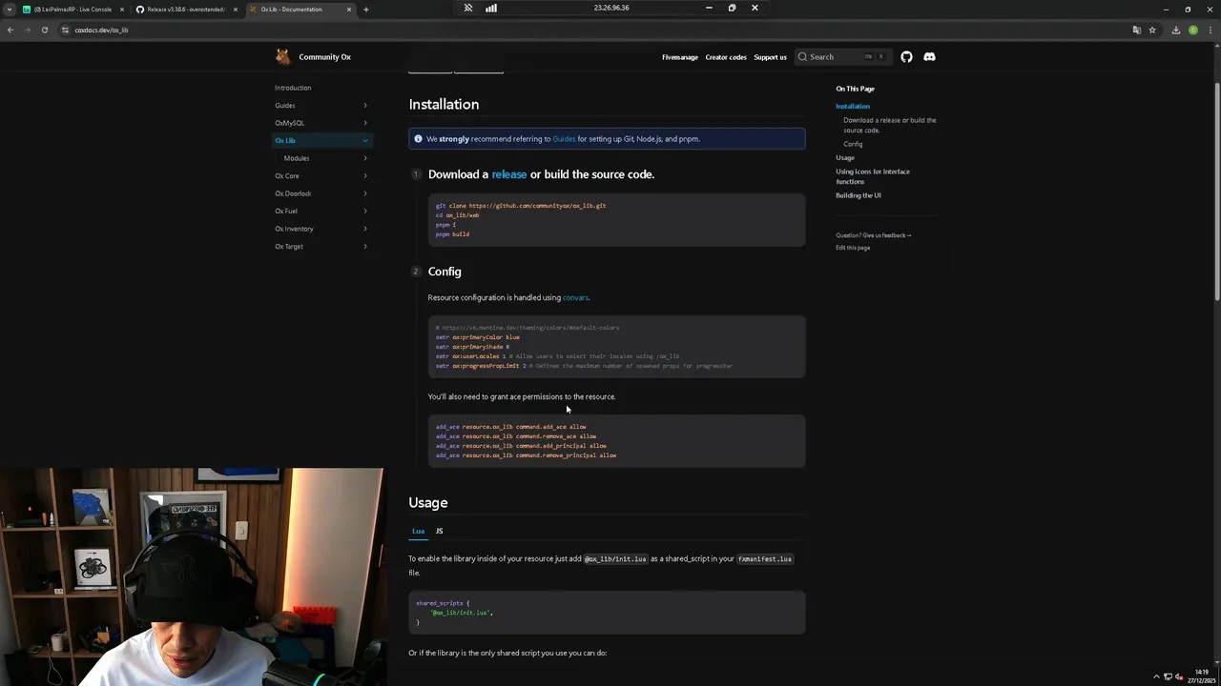
Task: Open Introduction in the sidebar
Action: click(293, 88)
